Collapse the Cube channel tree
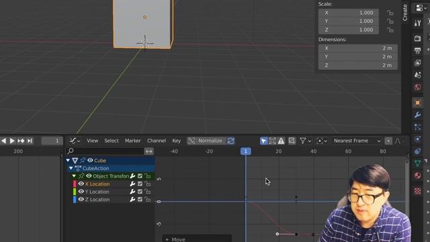The image size is (430, 242). (x=68, y=160)
